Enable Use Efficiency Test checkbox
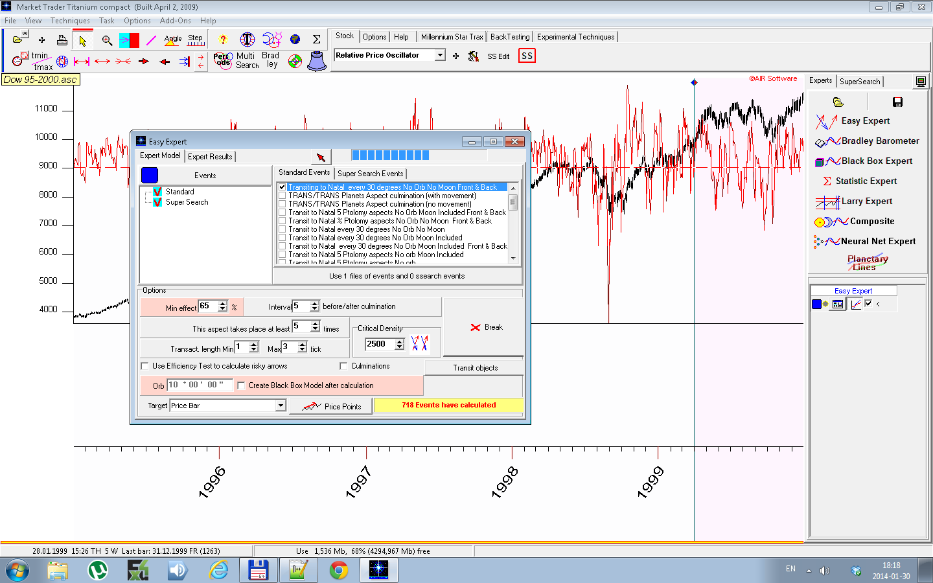933x583 pixels. (145, 366)
